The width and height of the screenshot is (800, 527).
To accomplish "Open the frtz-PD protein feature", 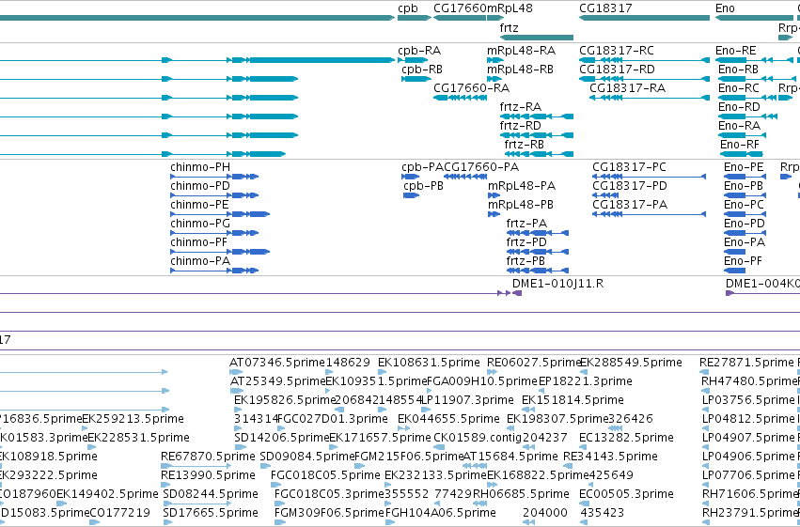I will pos(537,252).
